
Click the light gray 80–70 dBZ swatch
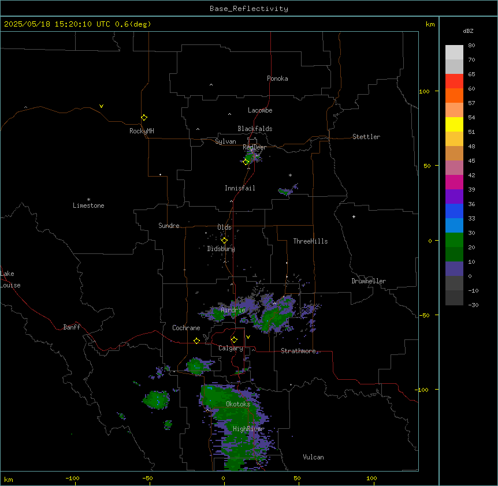coord(454,53)
